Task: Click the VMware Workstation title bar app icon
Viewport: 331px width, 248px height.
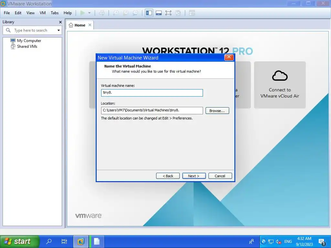Action: point(3,4)
